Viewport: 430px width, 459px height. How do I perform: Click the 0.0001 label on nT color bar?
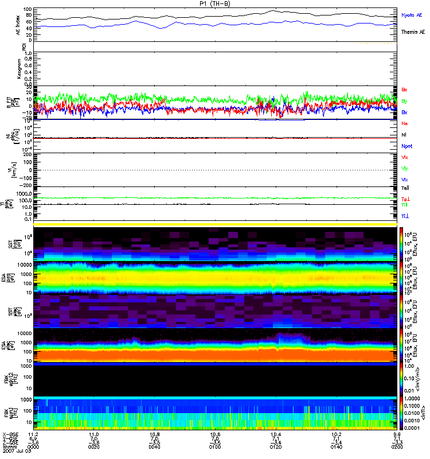coord(412,428)
